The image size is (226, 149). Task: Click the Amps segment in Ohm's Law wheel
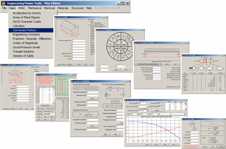click(124, 43)
